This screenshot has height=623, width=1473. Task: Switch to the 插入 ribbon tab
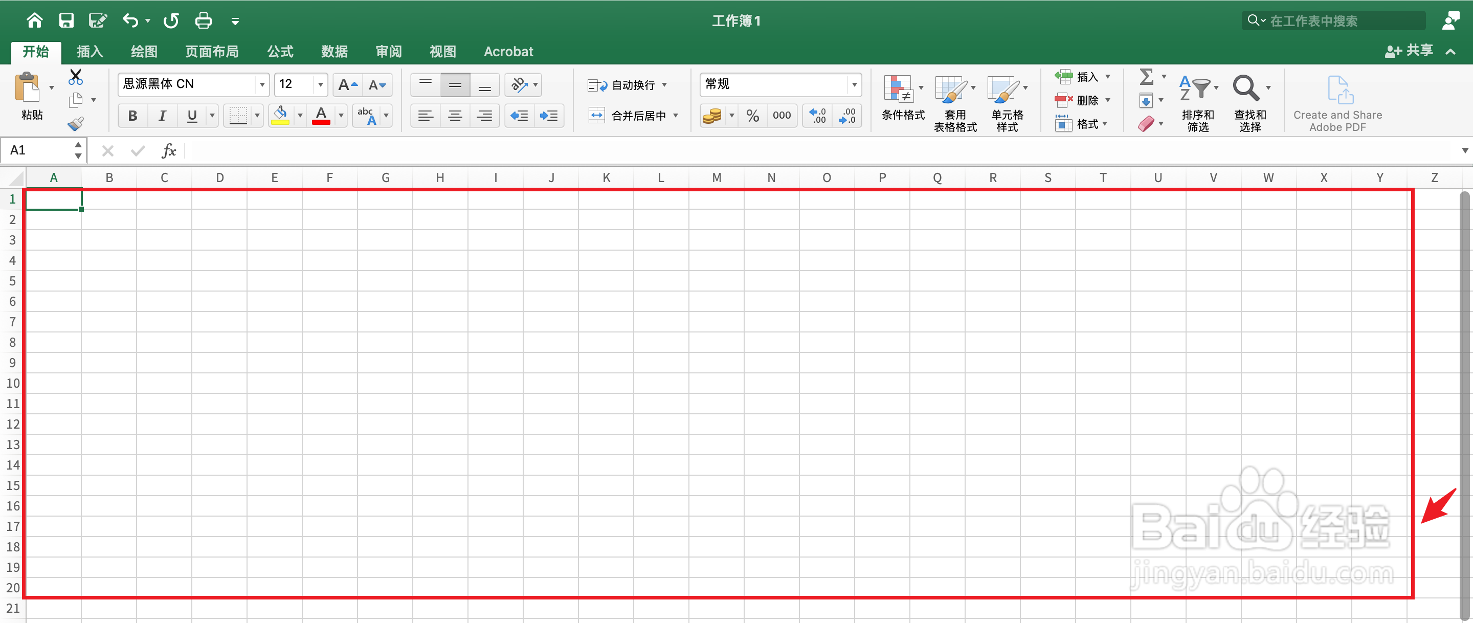pos(90,52)
